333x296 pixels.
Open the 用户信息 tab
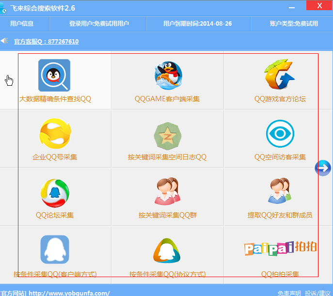pos(22,24)
